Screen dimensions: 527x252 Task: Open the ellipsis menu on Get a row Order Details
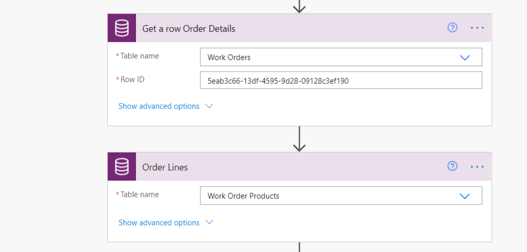[478, 28]
